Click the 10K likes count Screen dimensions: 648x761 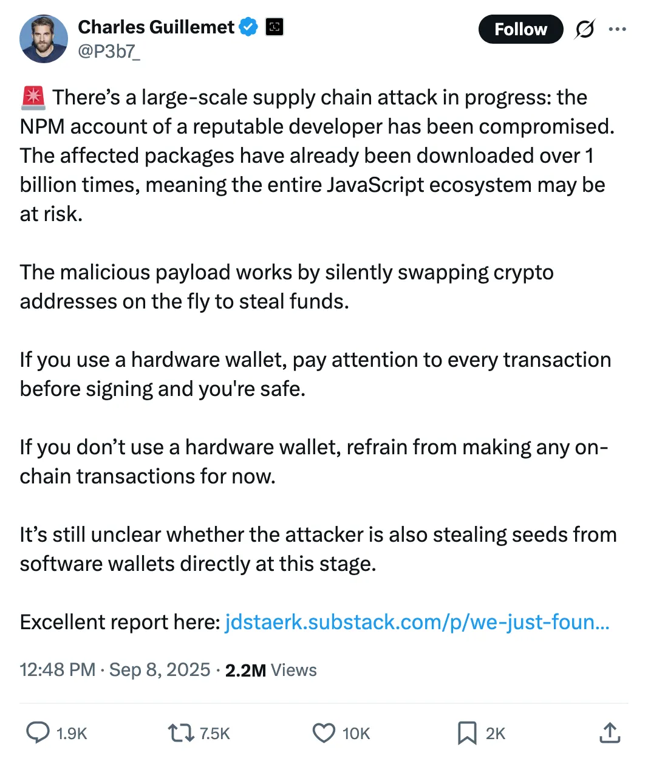pos(356,734)
